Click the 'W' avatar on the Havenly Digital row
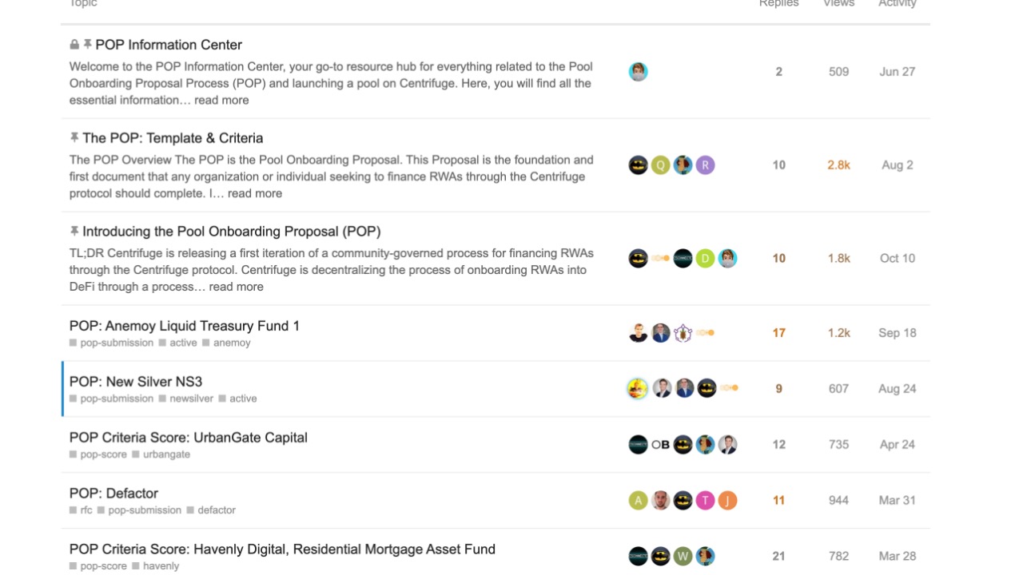The height and width of the screenshot is (575, 1011). point(683,557)
